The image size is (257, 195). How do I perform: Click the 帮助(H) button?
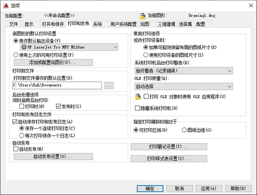click(239, 189)
